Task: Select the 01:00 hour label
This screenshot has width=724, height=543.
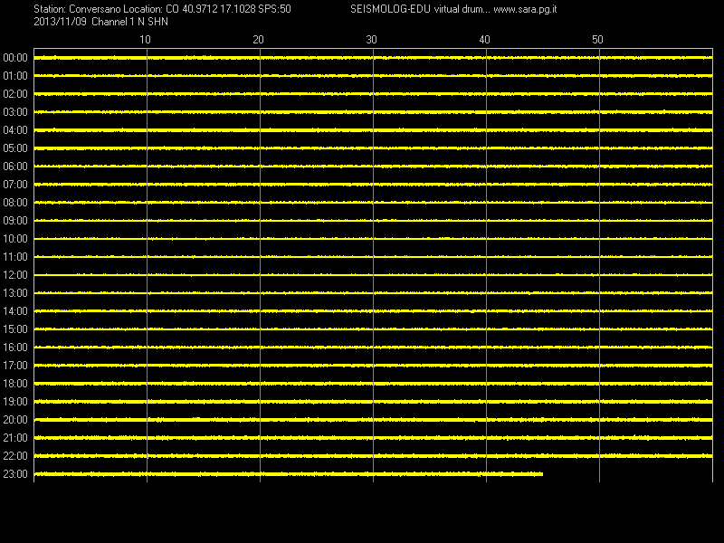Action: coord(15,76)
